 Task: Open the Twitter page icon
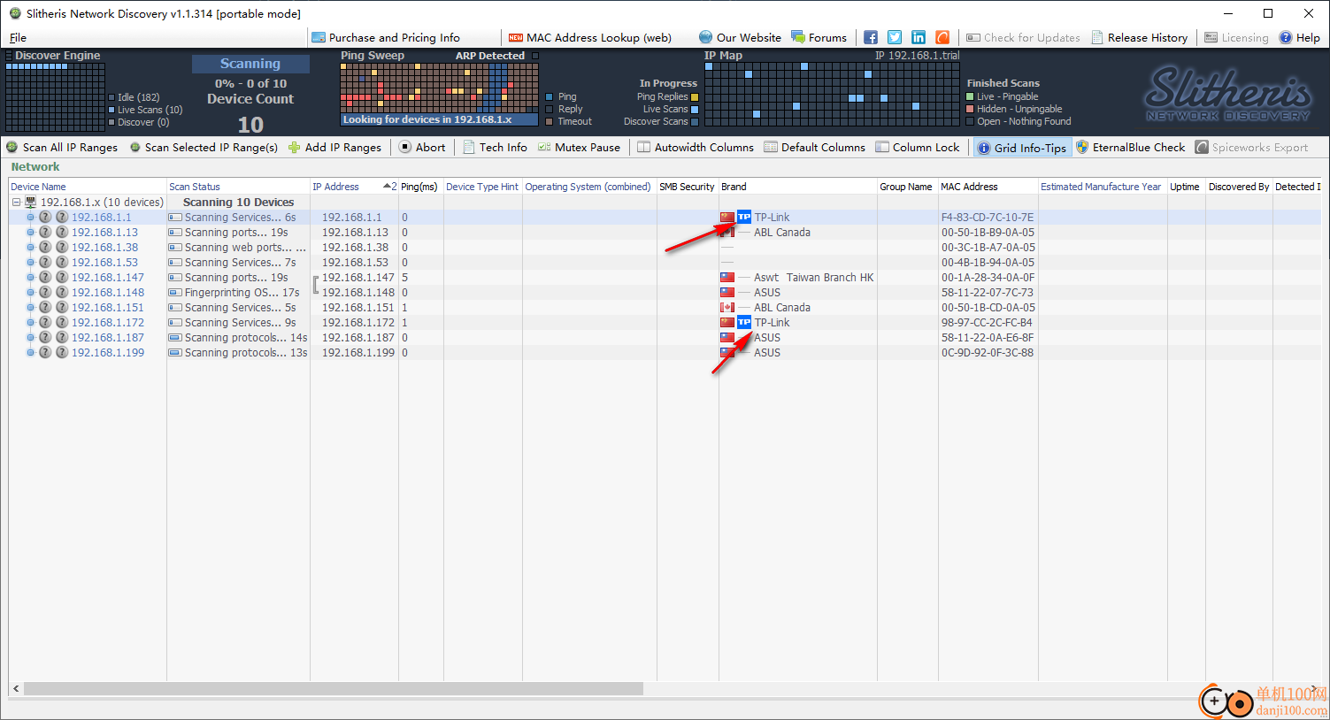click(895, 37)
